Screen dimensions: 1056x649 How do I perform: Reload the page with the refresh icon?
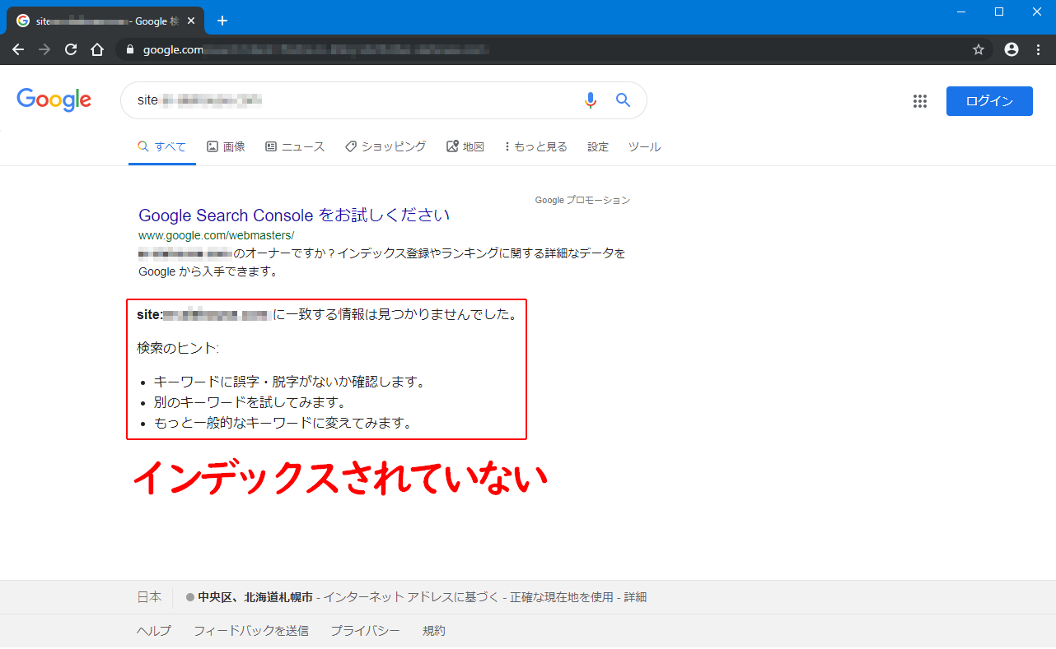(x=71, y=49)
